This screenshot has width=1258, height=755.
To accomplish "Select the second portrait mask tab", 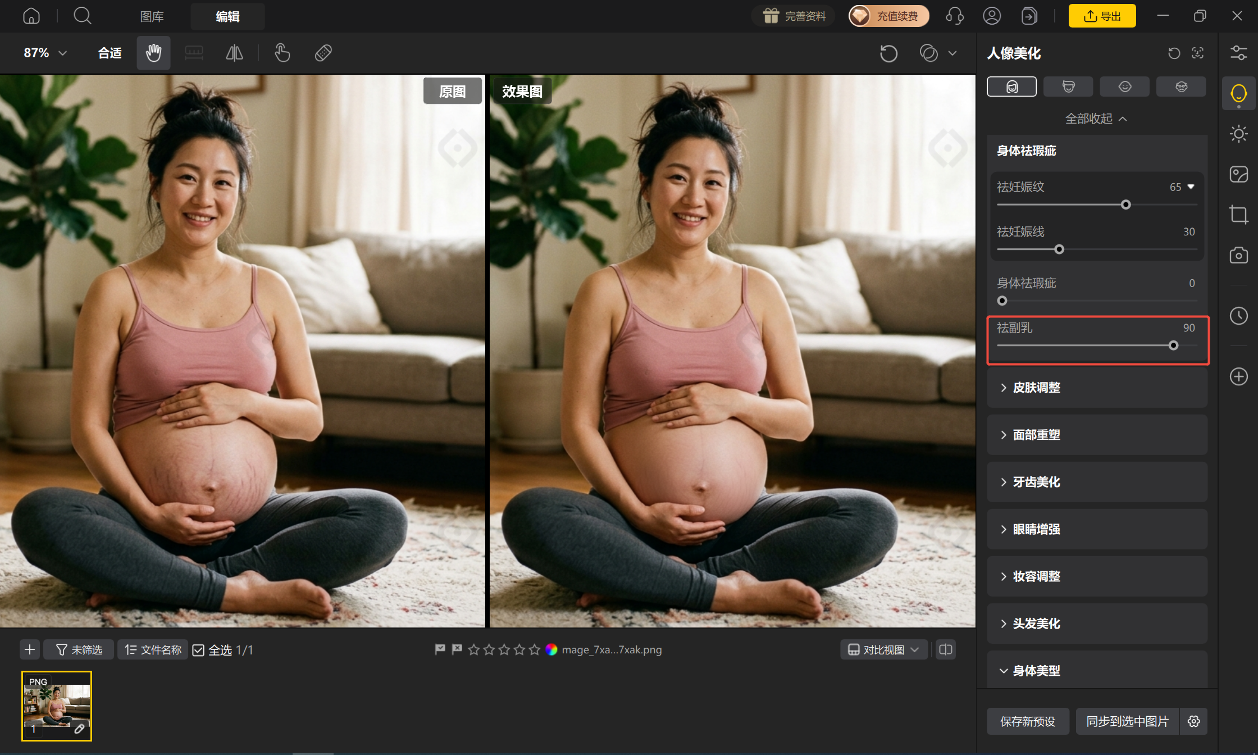I will [1068, 87].
